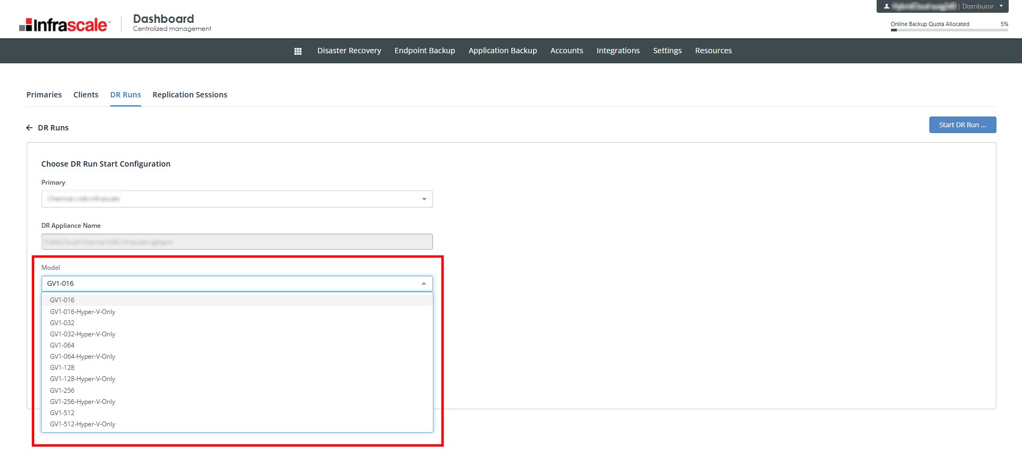Open Endpoint Backup menu
Viewport: 1022px width, 471px height.
tap(425, 51)
